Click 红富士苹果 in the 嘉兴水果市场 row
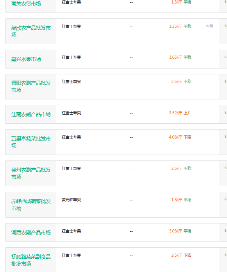The image size is (227, 272). pyautogui.click(x=71, y=58)
